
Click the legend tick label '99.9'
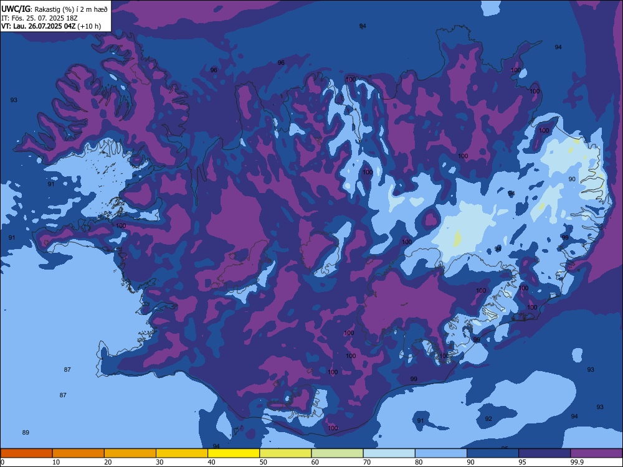tap(577, 462)
